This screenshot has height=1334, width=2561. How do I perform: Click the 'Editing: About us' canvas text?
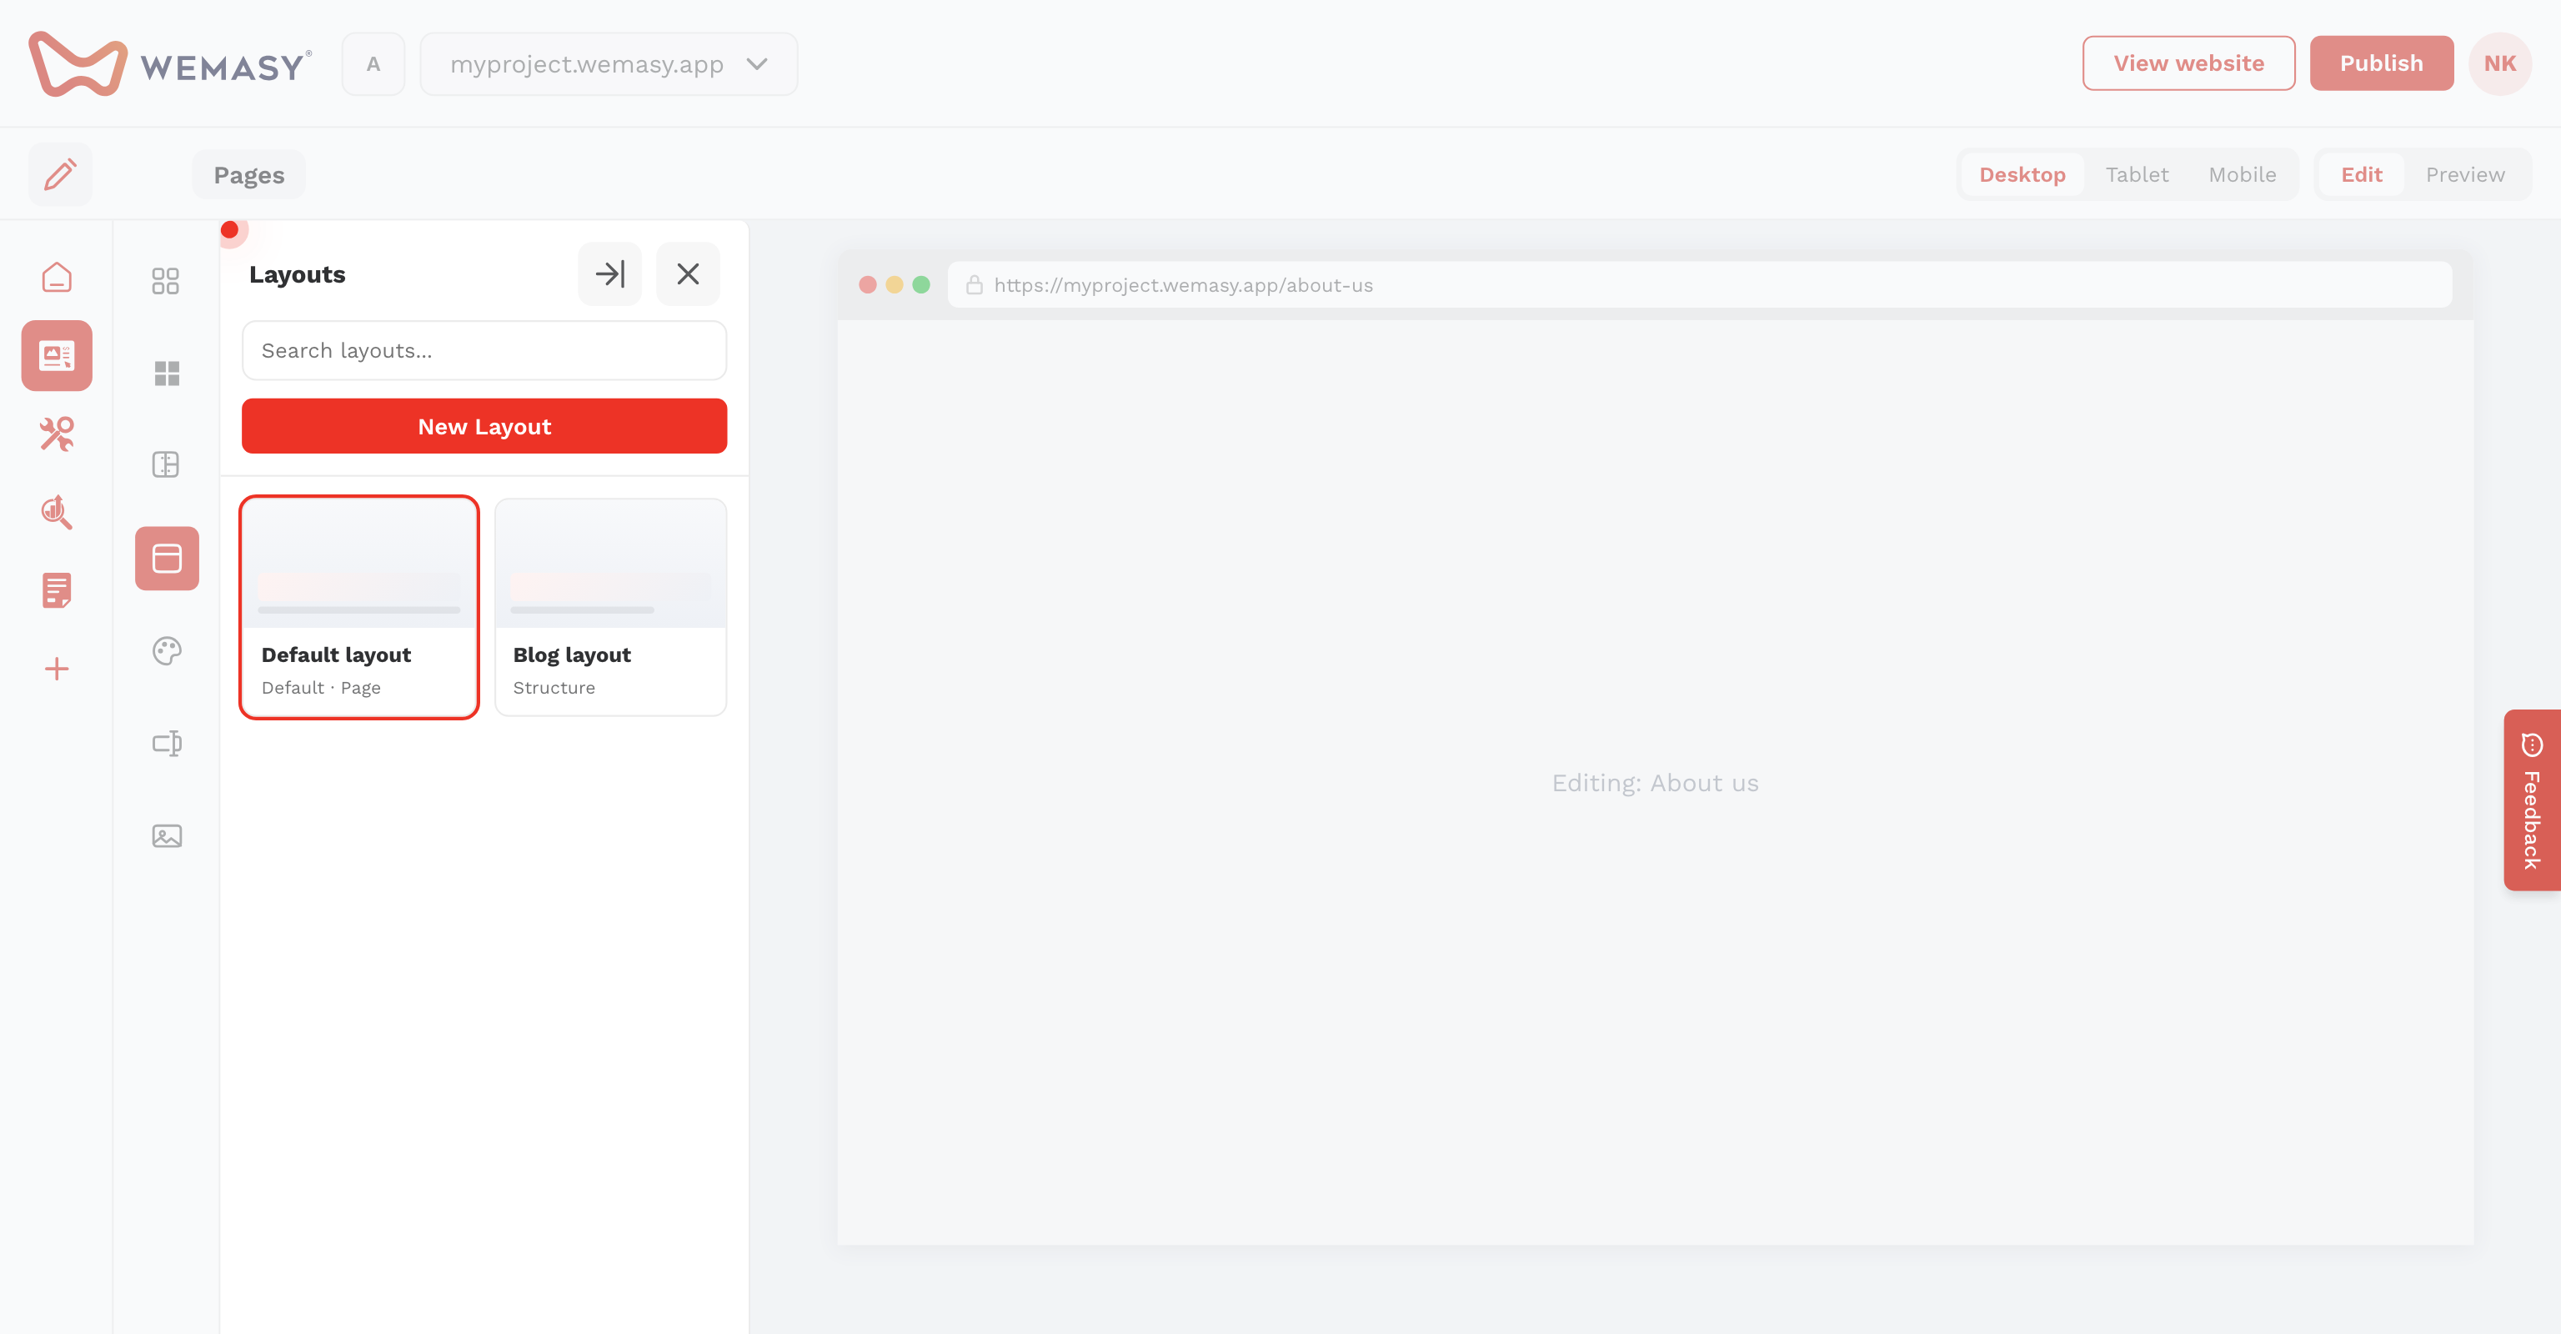coord(1656,783)
